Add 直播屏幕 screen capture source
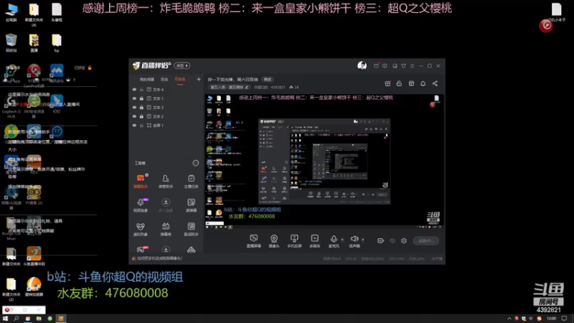 click(x=254, y=241)
